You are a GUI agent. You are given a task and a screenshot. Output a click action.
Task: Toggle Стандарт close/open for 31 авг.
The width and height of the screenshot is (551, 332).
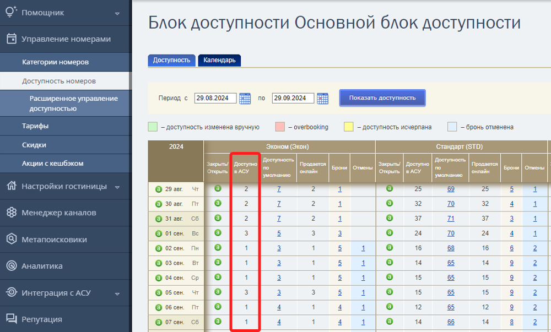pyautogui.click(x=390, y=218)
